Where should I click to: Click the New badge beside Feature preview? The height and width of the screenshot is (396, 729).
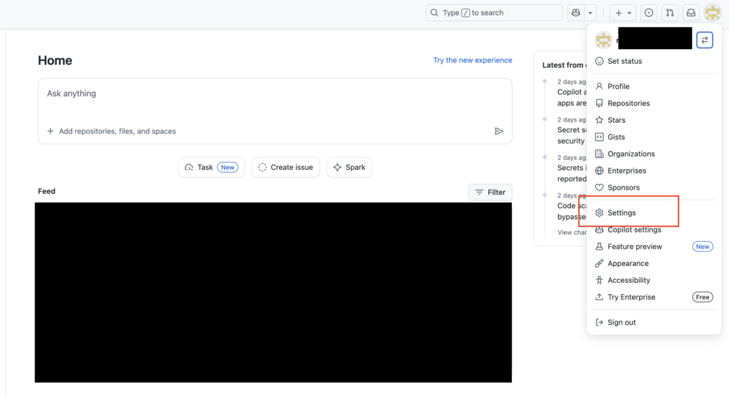coord(703,247)
